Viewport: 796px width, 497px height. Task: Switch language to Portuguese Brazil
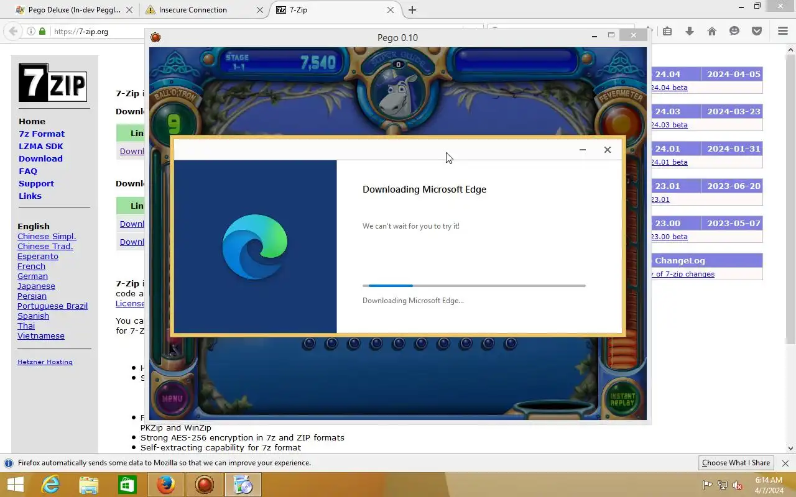[x=52, y=306]
